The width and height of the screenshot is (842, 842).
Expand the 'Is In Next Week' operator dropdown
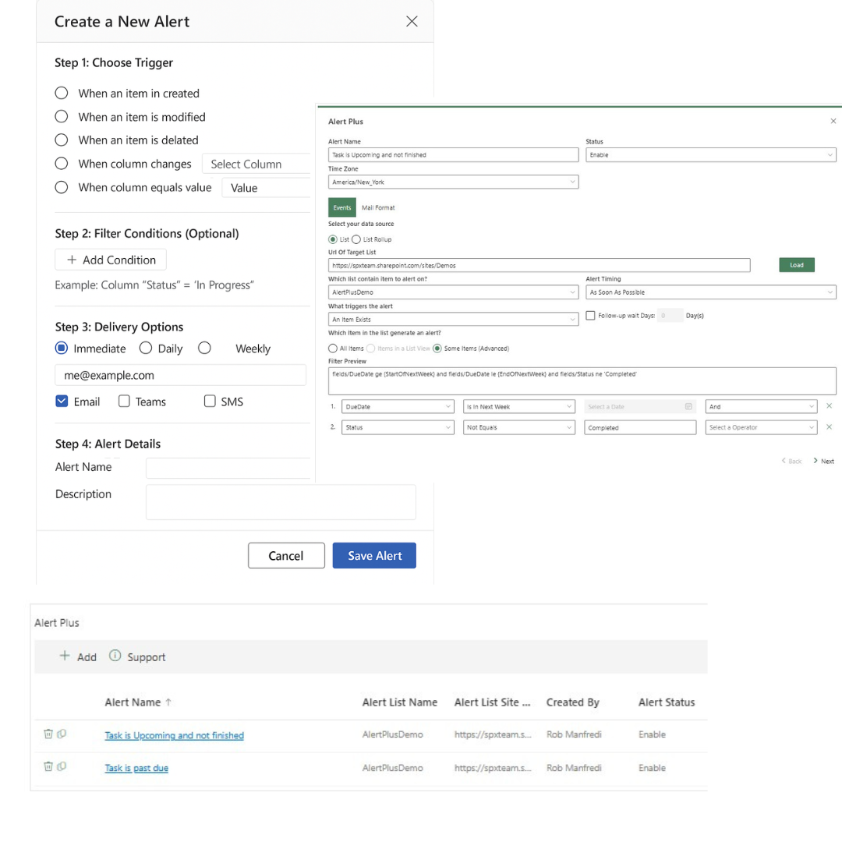tap(569, 407)
